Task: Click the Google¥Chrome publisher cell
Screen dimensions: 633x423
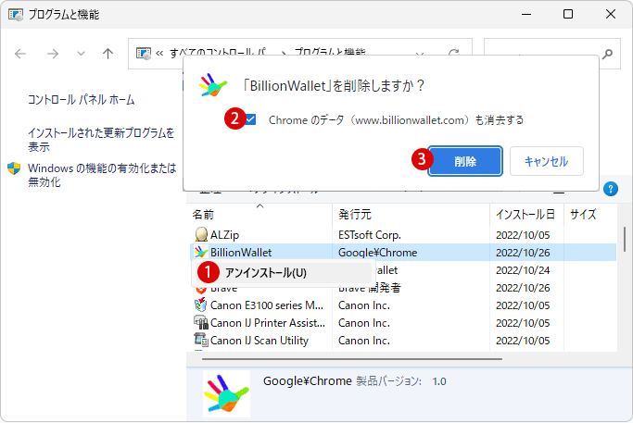Action: 377,253
